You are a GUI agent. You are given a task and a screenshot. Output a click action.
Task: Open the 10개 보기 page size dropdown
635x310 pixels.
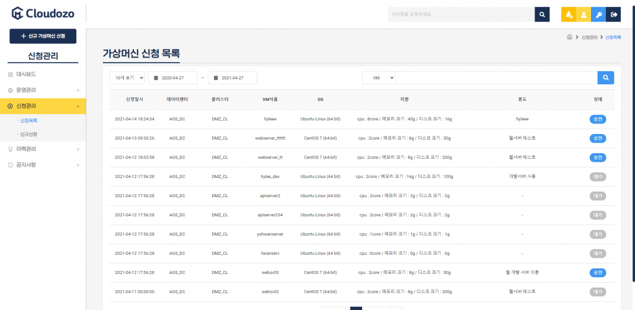[x=127, y=77]
